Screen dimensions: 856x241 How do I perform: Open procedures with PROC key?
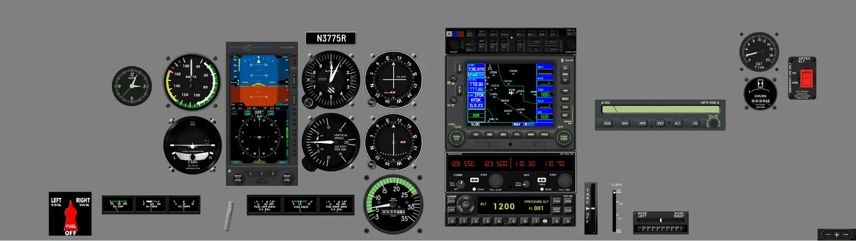pos(544,134)
